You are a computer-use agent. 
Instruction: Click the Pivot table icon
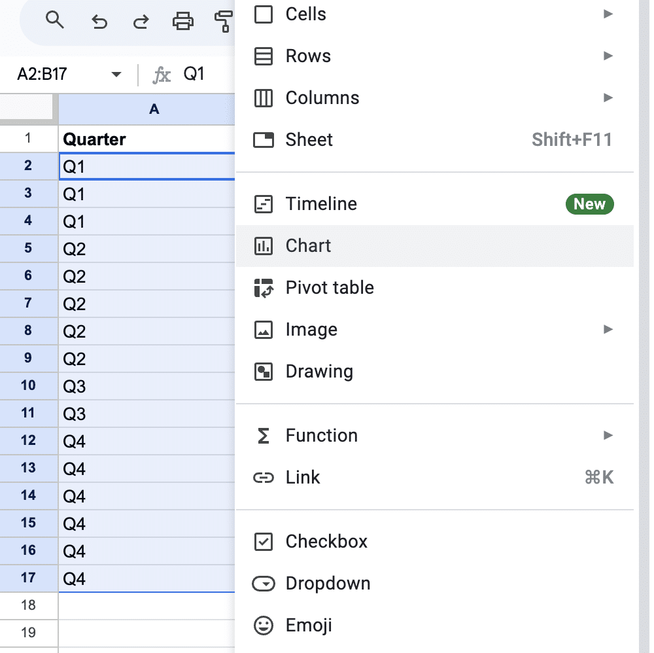tap(264, 288)
